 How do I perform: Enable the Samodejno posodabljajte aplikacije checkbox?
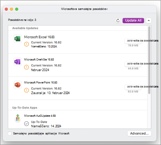(10, 133)
